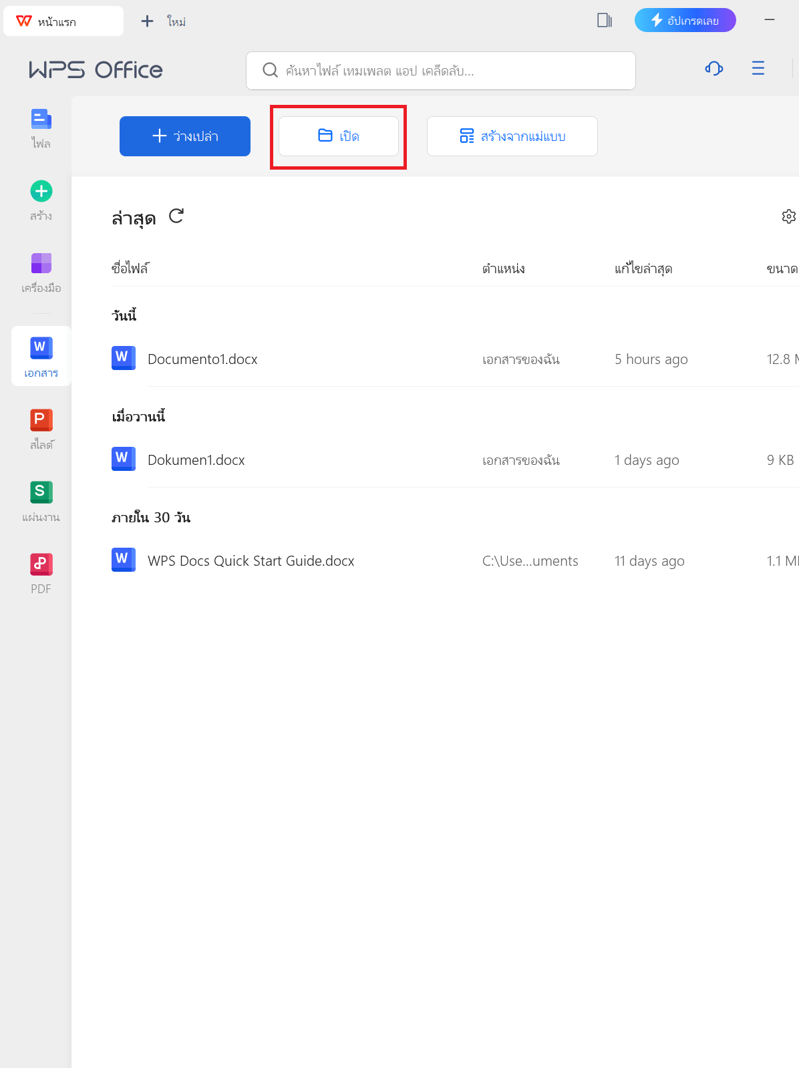
Task: Focus the ค้นหาไฟล์ search field
Action: (x=441, y=71)
